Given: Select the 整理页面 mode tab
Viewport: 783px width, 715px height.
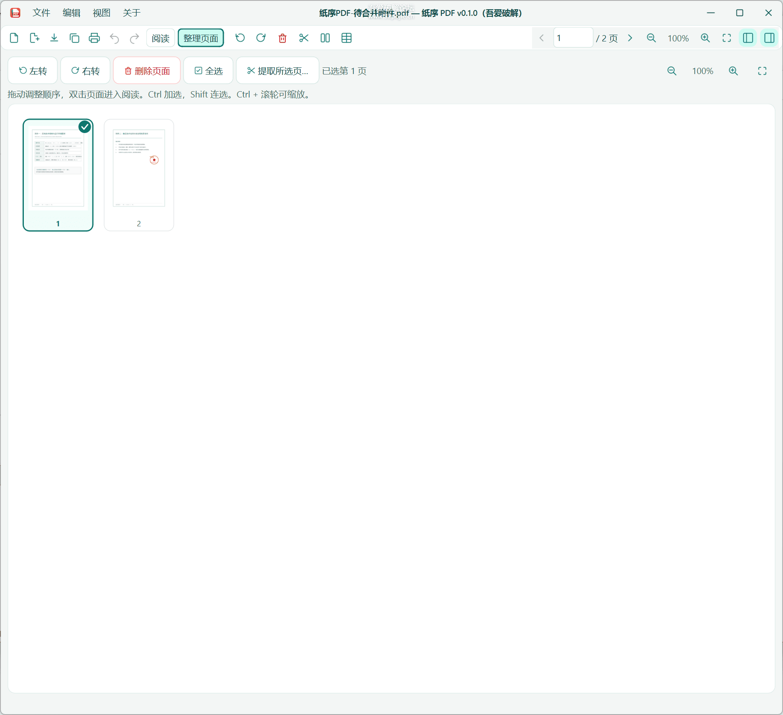Looking at the screenshot, I should pyautogui.click(x=201, y=38).
